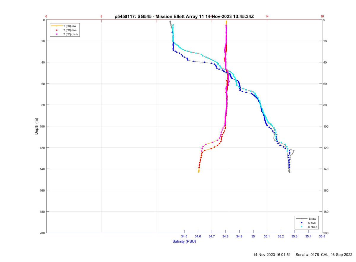
Task: Click the 'Salinity (PSU)' axis label
Action: click(x=184, y=241)
